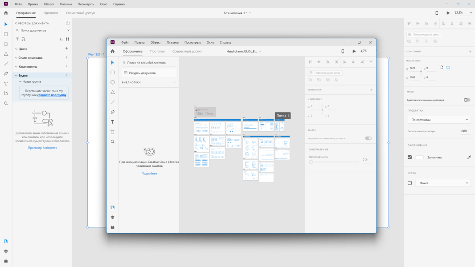Open the vertical scrolling dropdown

point(439,120)
